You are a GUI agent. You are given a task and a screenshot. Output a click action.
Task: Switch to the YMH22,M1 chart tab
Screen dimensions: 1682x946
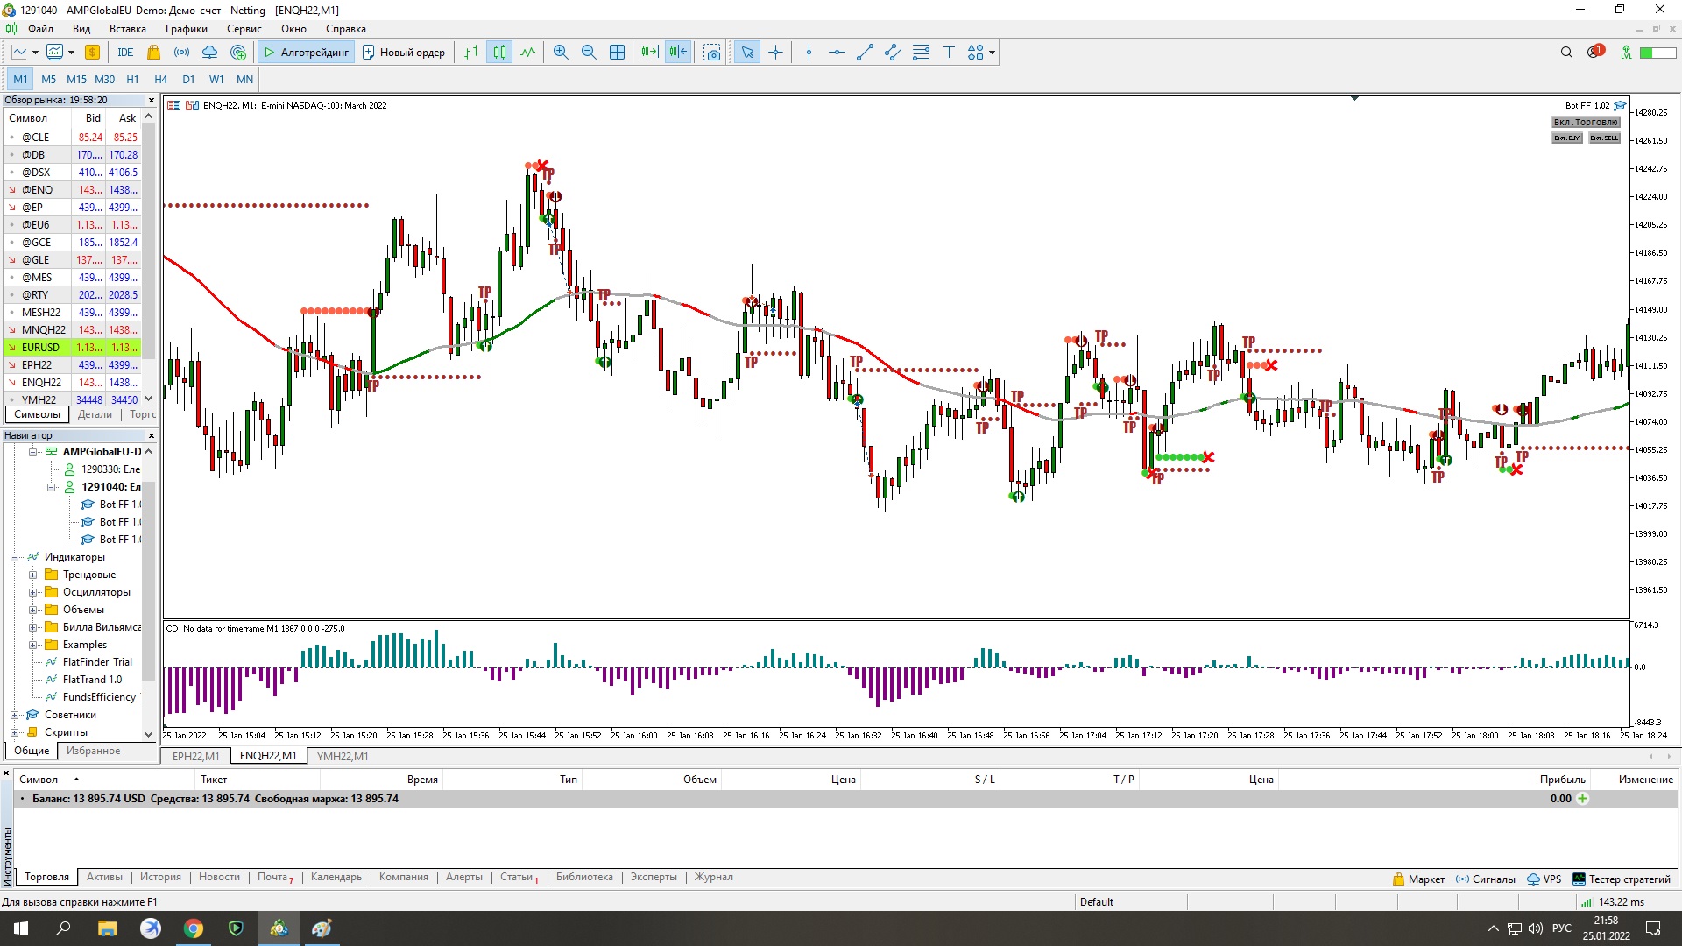343,756
